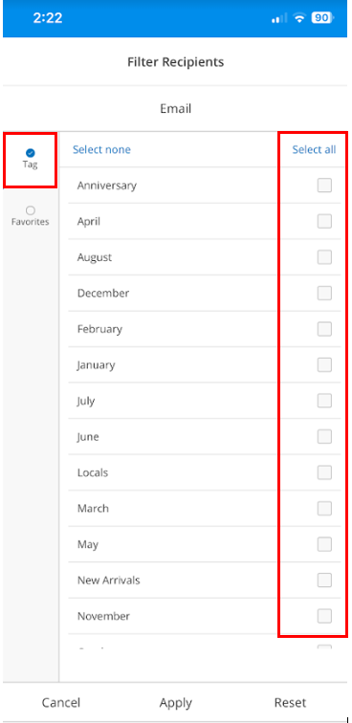Check the Locals tag checkbox
The image size is (352, 723).
pyautogui.click(x=324, y=472)
